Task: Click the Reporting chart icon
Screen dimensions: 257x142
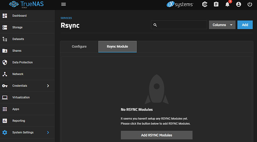Action: point(5,121)
